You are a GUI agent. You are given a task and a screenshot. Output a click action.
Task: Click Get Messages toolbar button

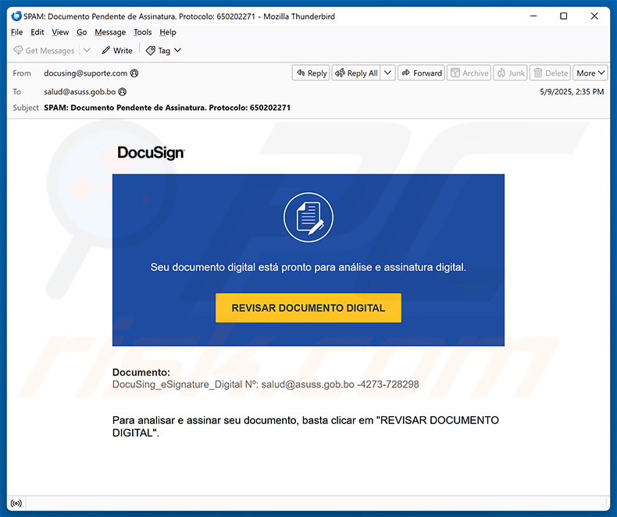coord(44,50)
